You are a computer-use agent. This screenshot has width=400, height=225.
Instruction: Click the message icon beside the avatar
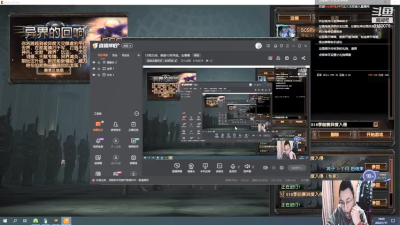268,46
